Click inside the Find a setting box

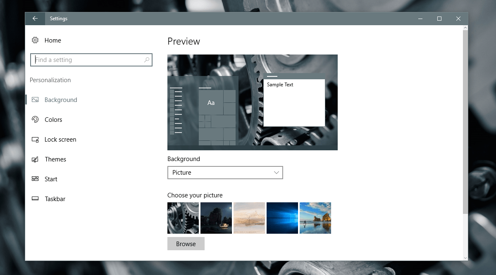83,59
